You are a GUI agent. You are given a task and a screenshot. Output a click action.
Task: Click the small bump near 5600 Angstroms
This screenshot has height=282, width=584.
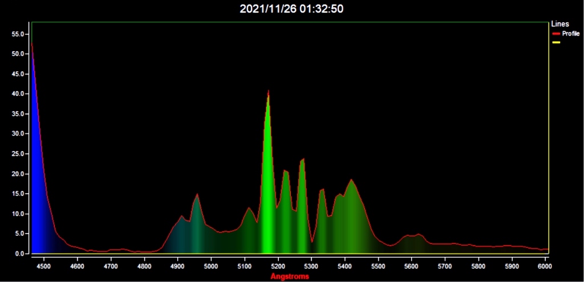coord(413,235)
